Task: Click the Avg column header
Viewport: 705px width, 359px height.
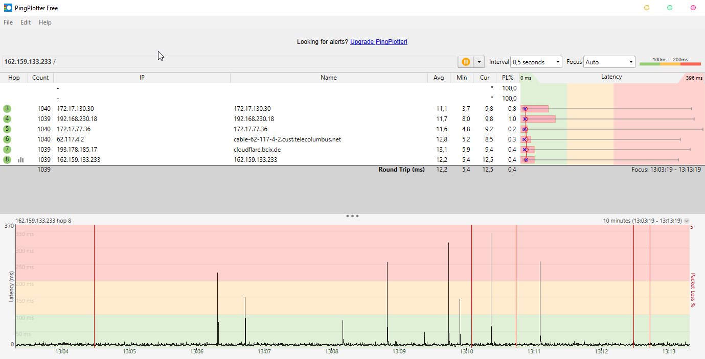Action: (439, 78)
